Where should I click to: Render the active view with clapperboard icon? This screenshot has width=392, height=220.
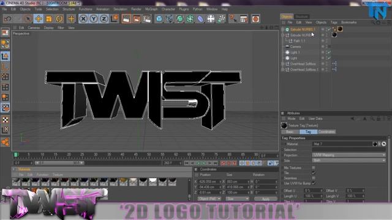point(126,19)
